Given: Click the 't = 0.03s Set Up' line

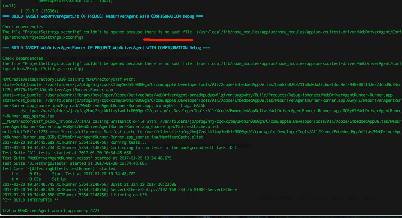Looking at the screenshot, I should point(38,179).
